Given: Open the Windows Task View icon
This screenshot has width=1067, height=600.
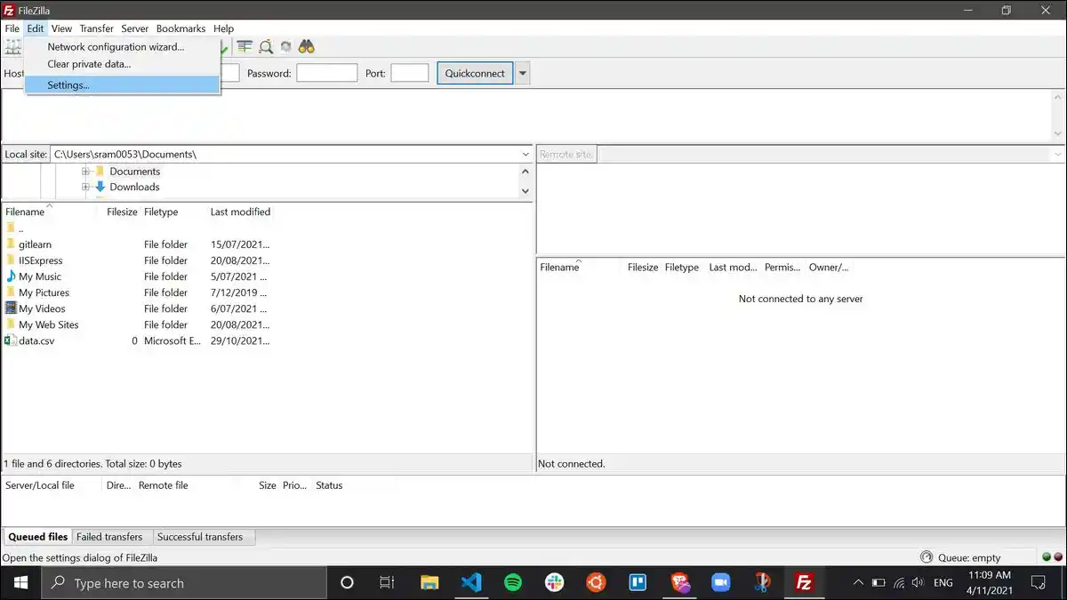Looking at the screenshot, I should 387,583.
